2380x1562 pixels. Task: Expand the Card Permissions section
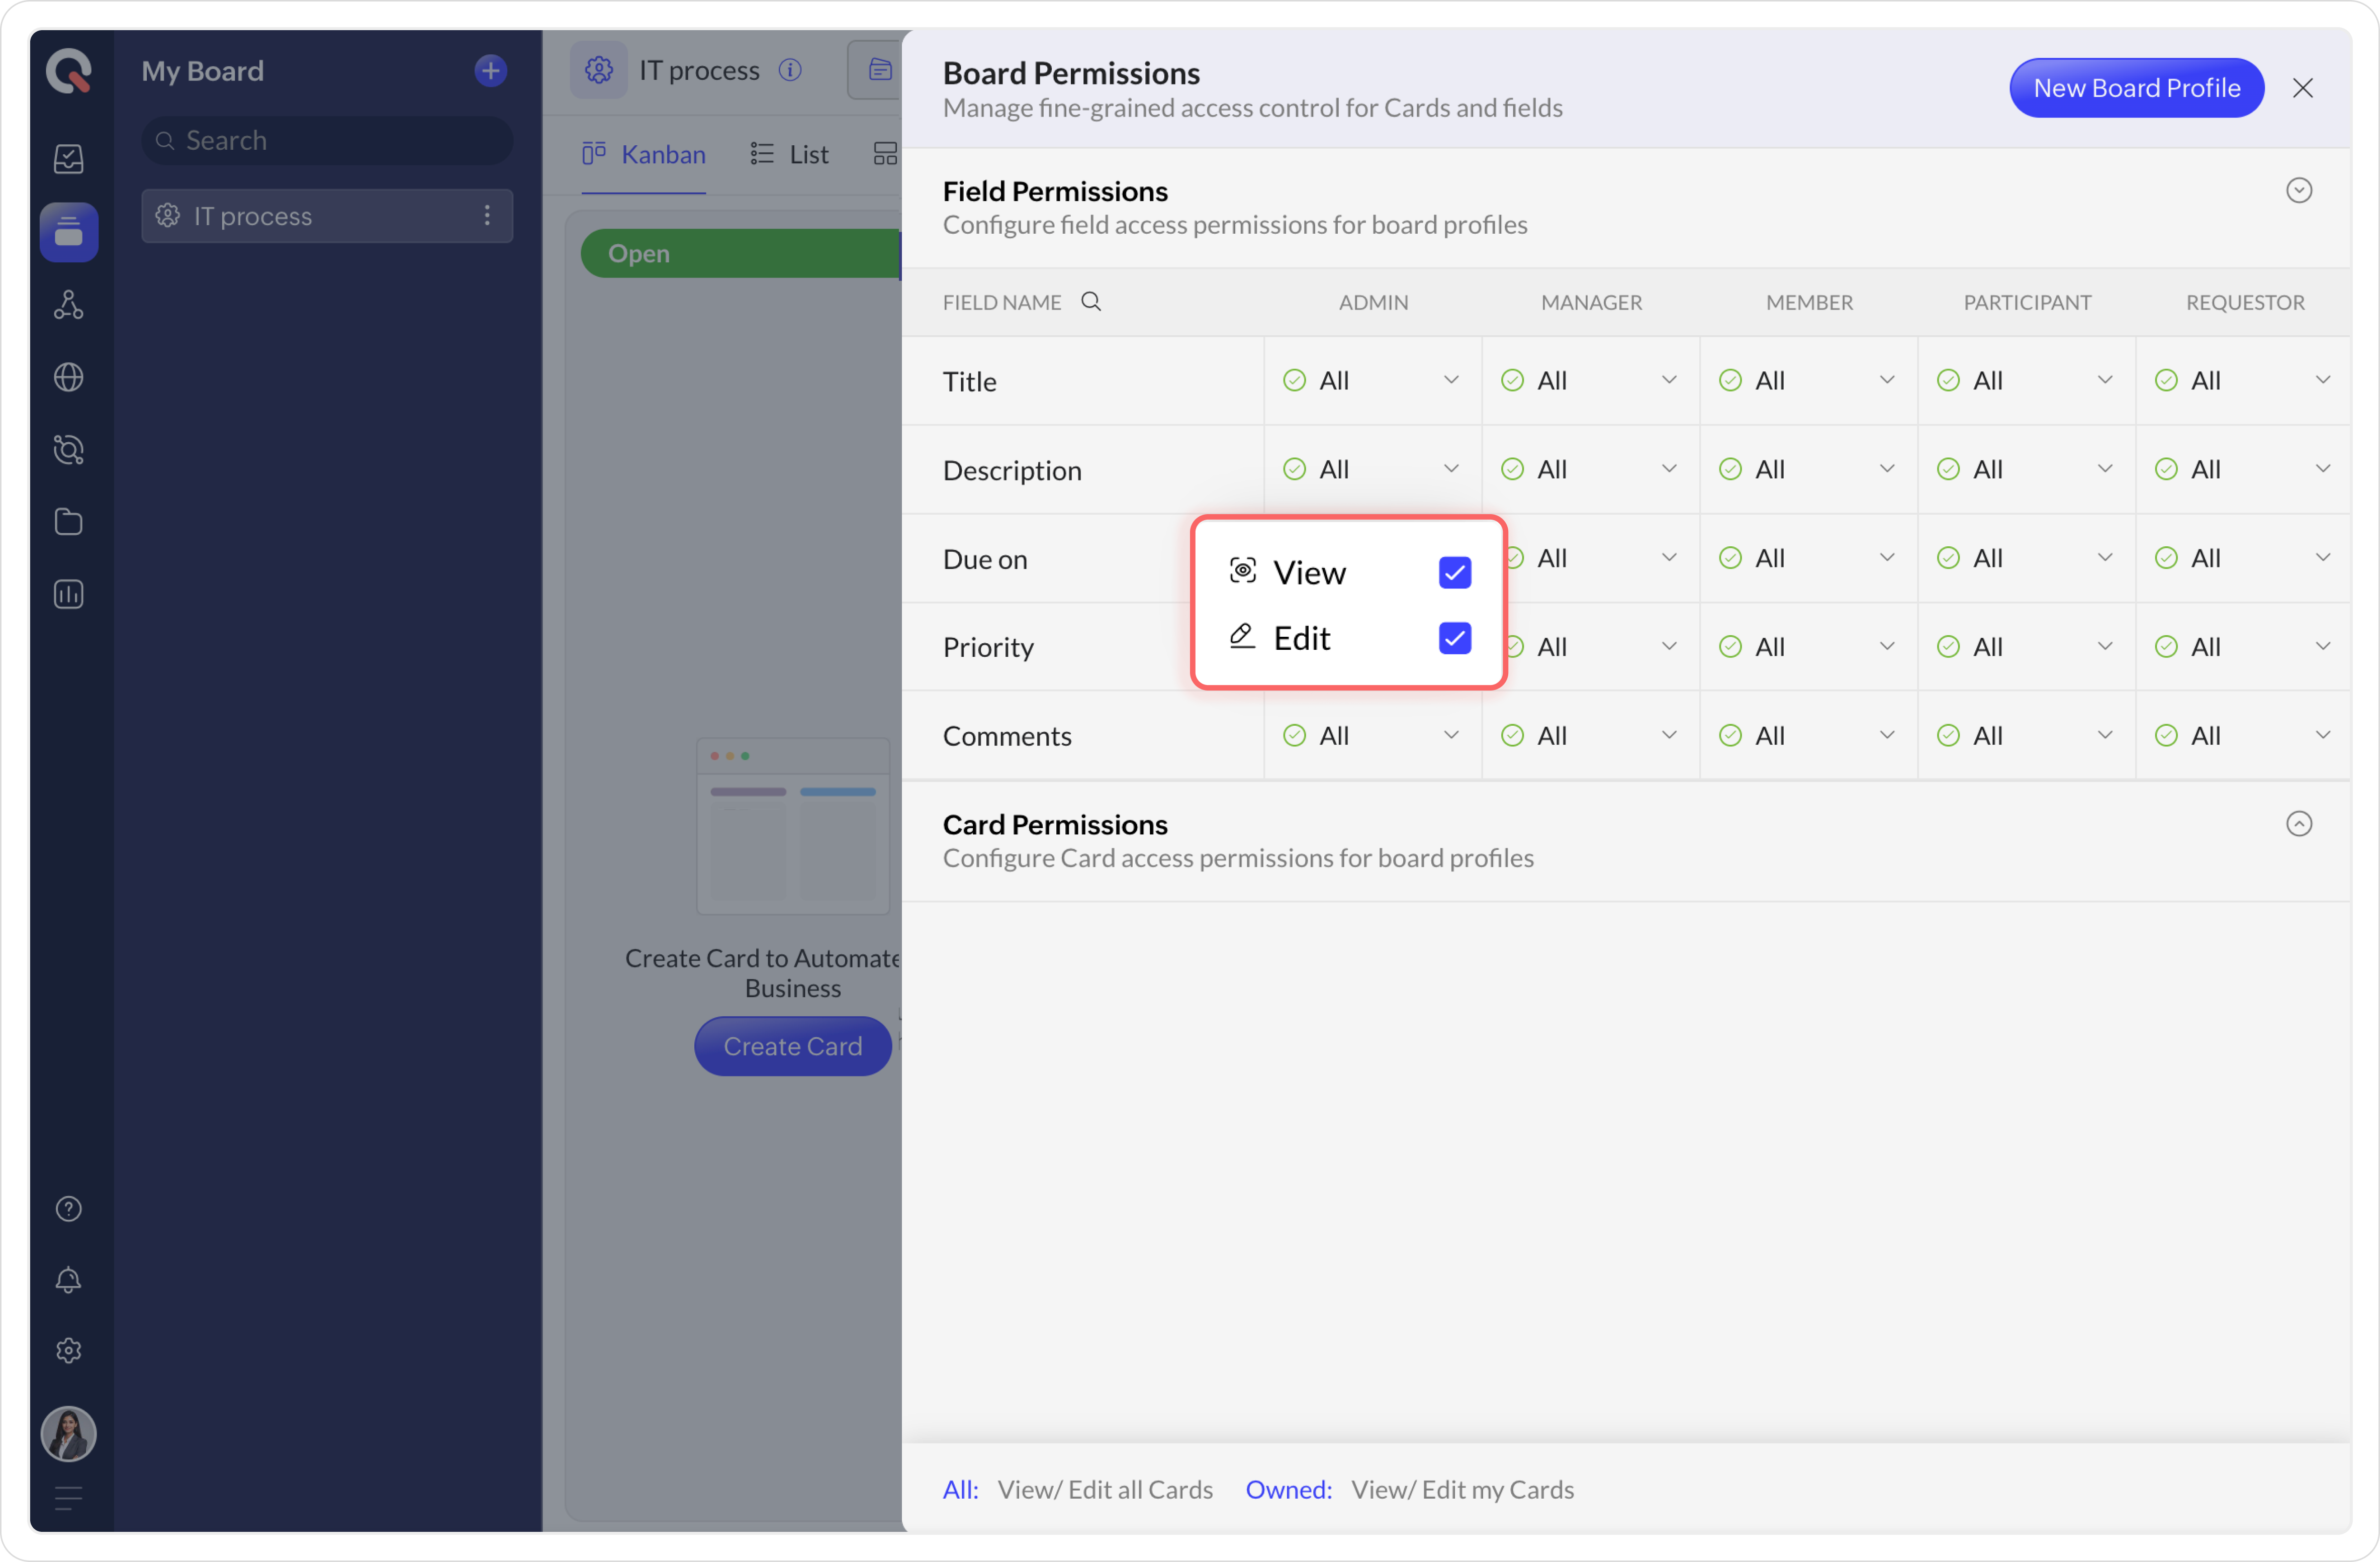click(2298, 824)
